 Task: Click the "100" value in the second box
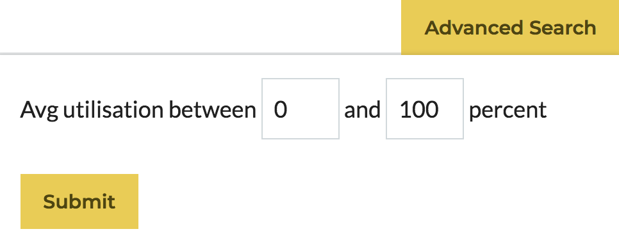(x=419, y=109)
